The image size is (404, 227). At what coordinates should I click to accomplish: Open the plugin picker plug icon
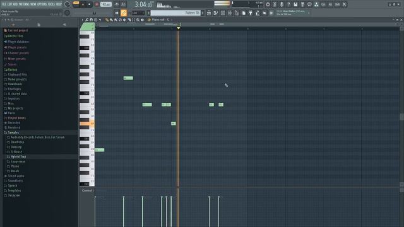tap(251, 13)
